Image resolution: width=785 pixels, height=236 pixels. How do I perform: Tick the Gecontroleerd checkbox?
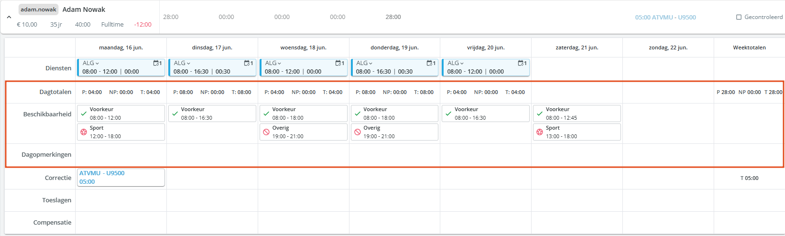click(x=739, y=17)
